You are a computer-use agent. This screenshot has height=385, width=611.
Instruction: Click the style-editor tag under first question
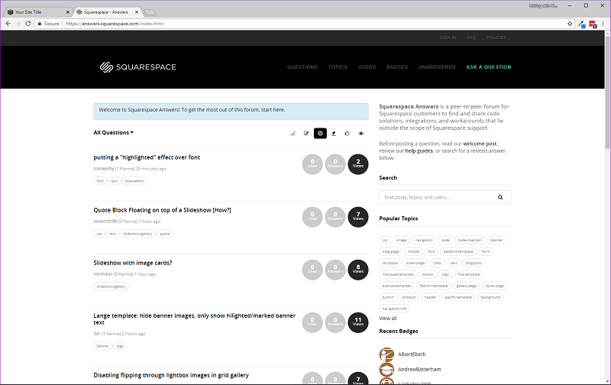pos(134,181)
